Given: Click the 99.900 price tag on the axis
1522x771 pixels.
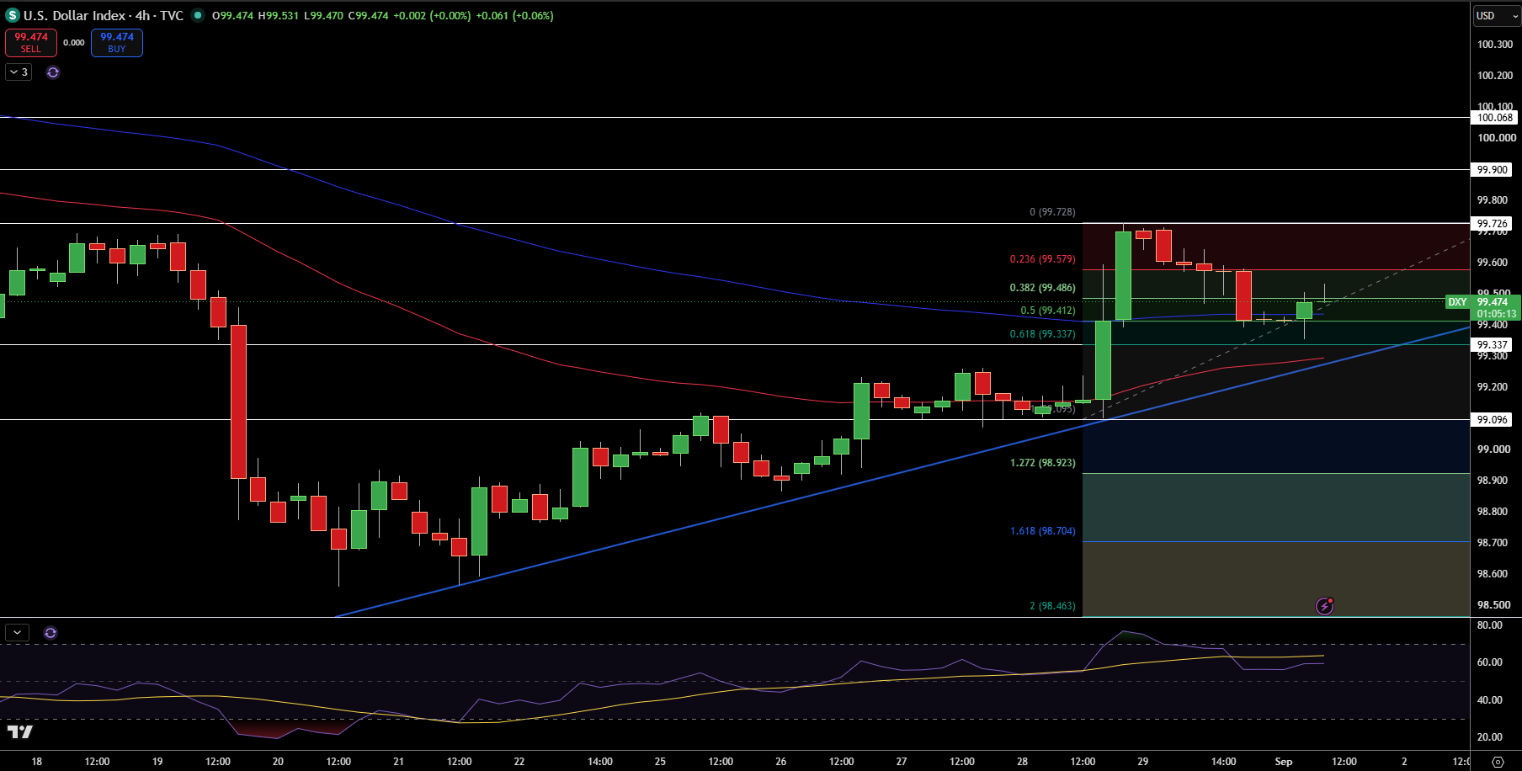Looking at the screenshot, I should [1492, 170].
